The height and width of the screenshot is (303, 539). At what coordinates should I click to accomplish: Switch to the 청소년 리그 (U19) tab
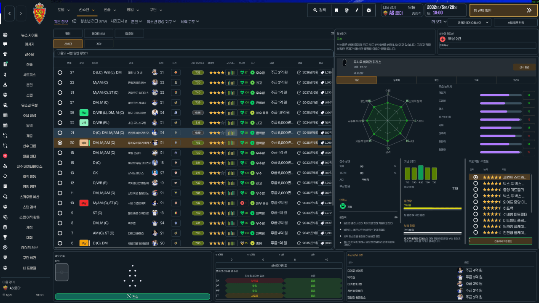pos(94,21)
